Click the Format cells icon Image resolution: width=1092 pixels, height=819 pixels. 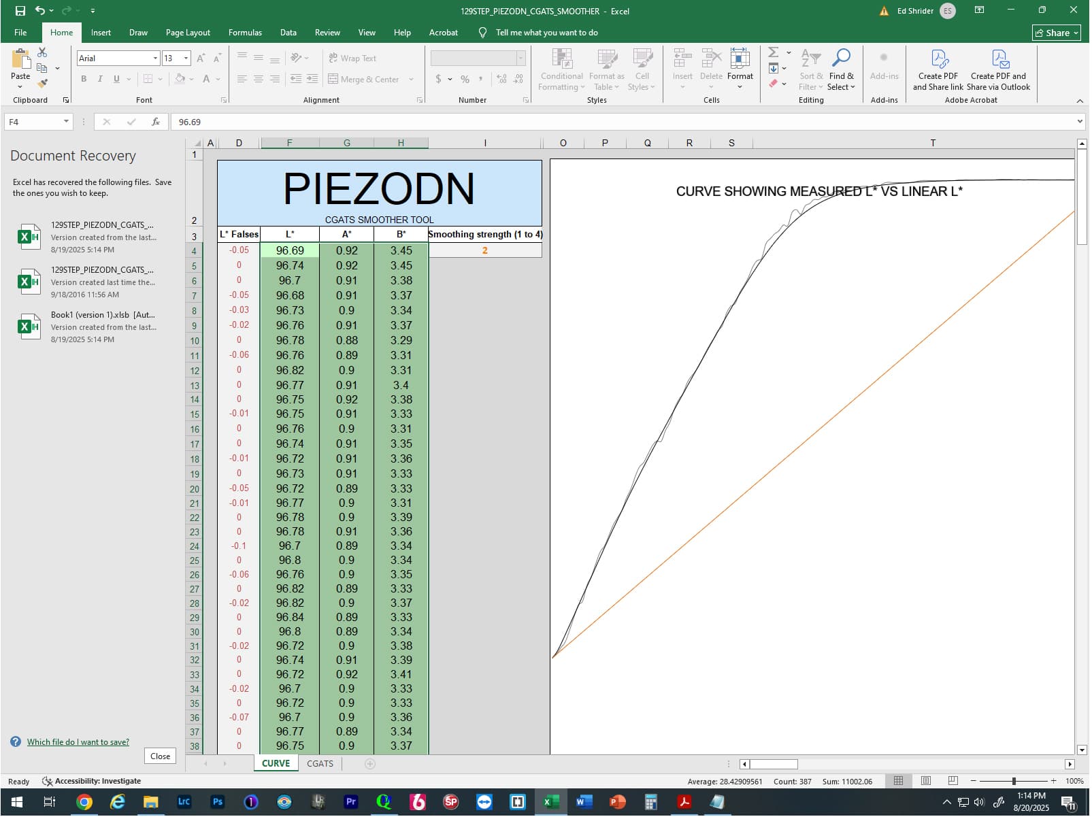pos(741,58)
